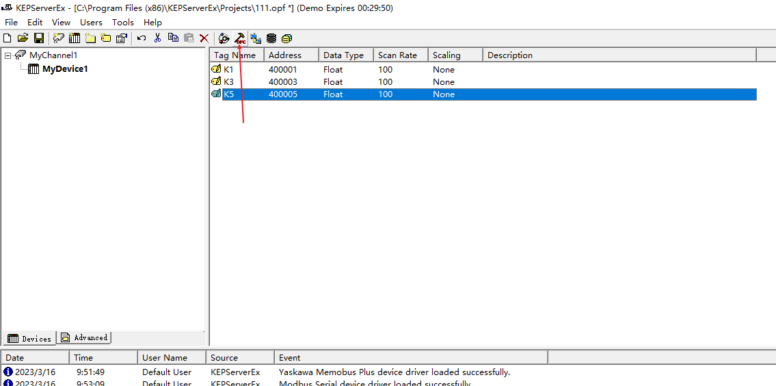Image resolution: width=776 pixels, height=386 pixels.
Task: Open the View menu
Action: click(x=62, y=23)
